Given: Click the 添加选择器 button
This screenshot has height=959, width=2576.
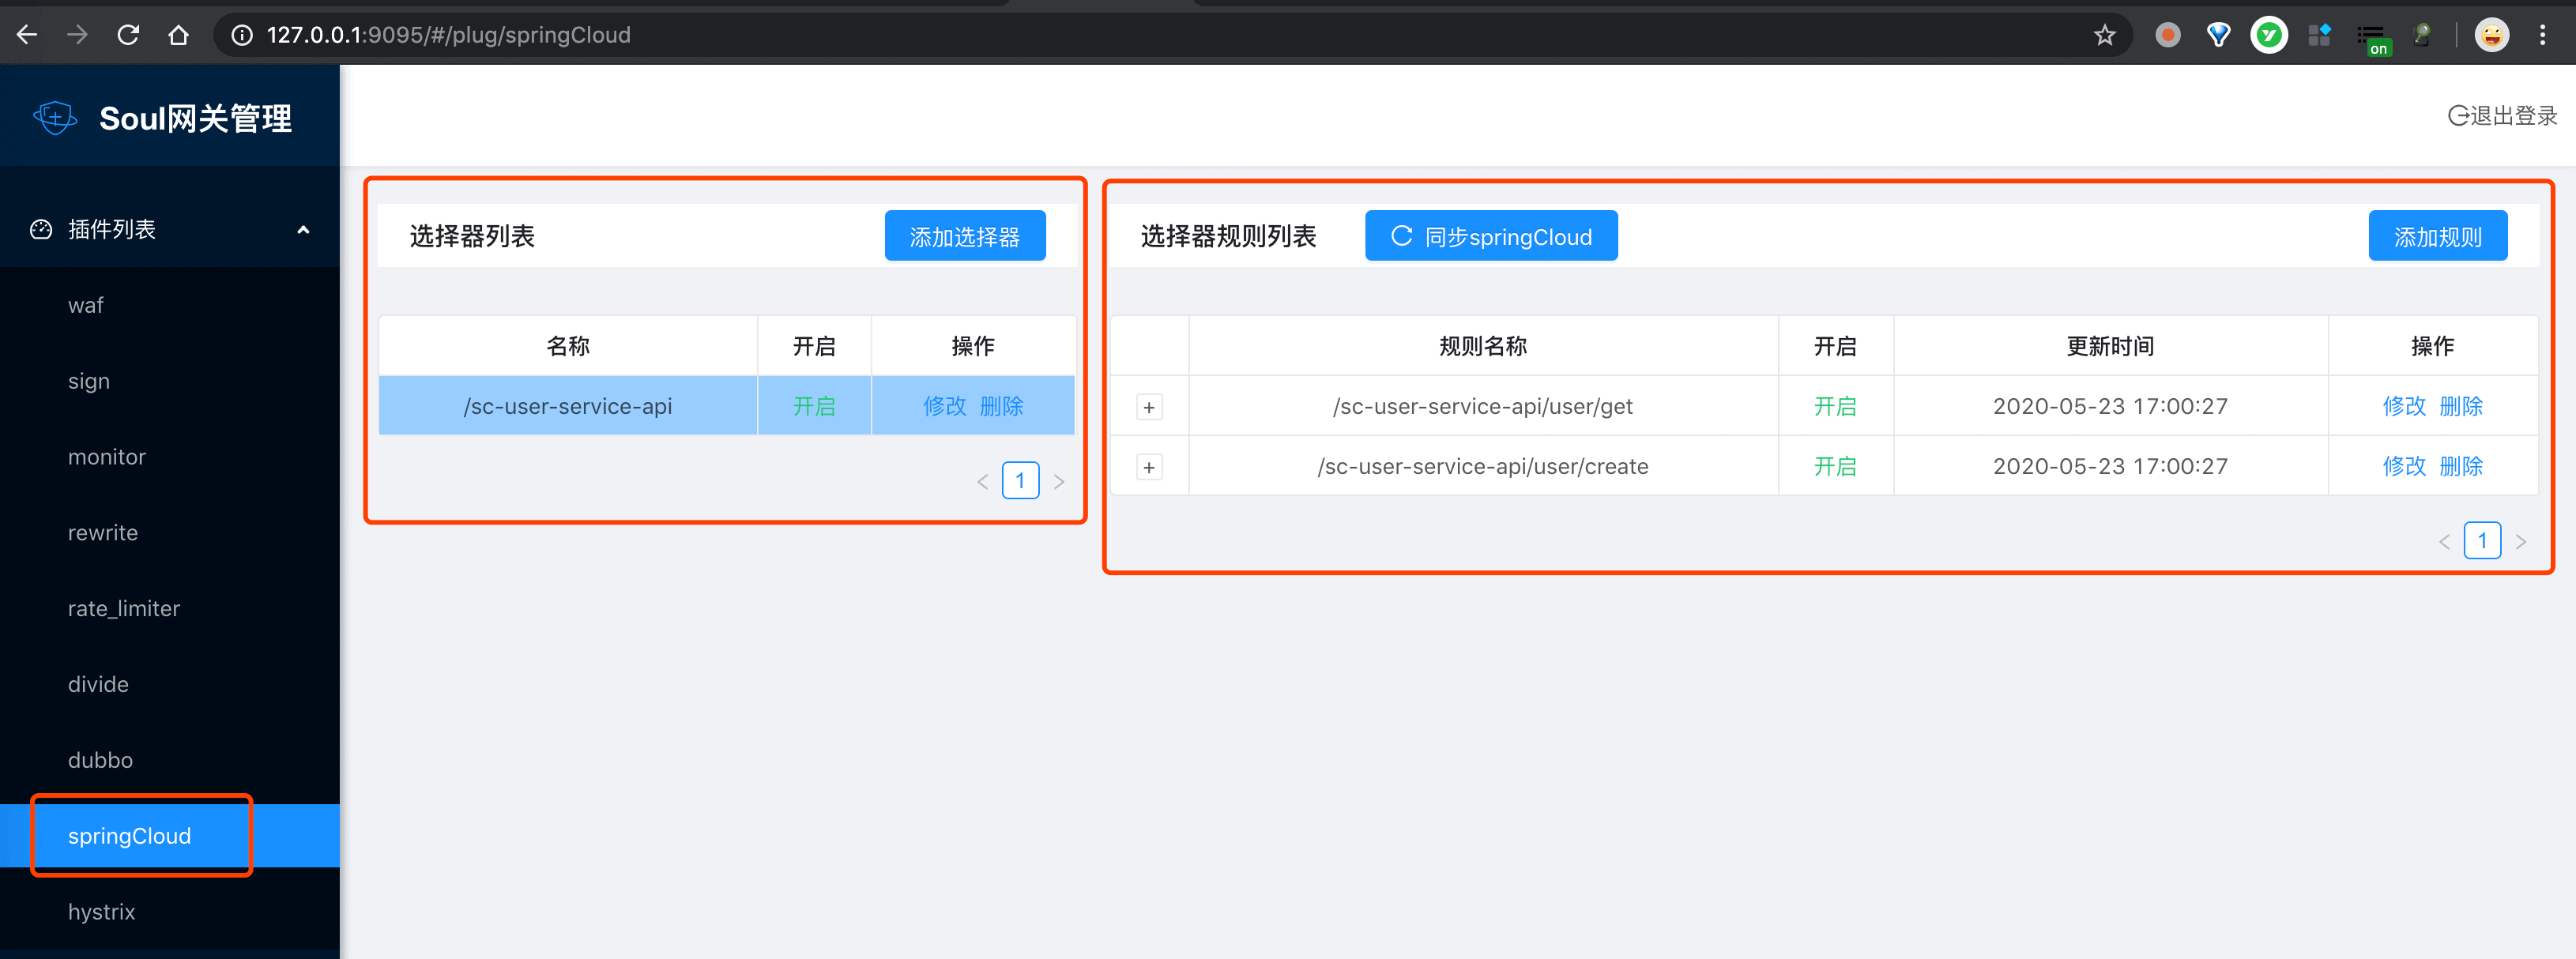Looking at the screenshot, I should click(964, 235).
